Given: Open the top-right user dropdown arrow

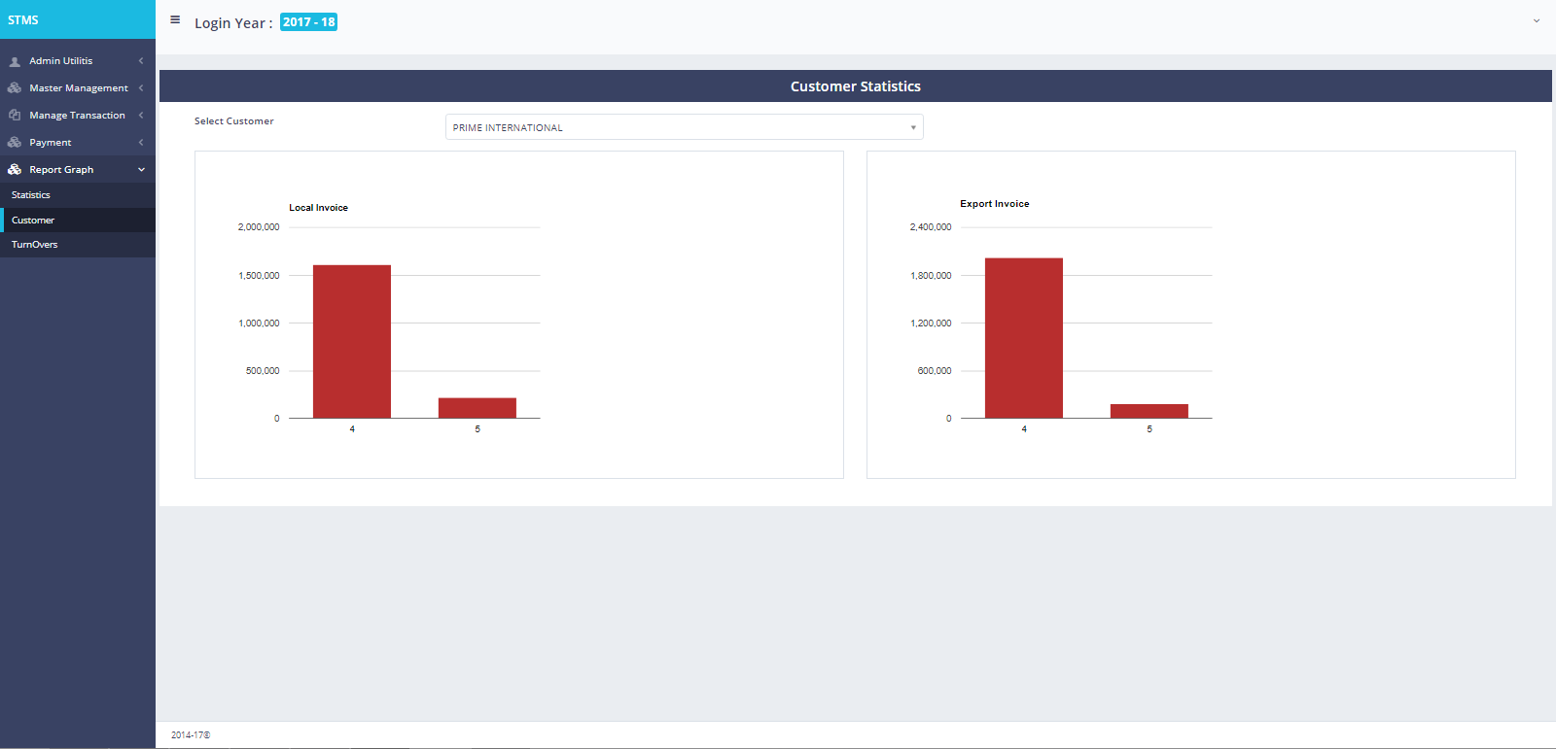Looking at the screenshot, I should (1537, 20).
